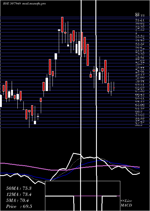Open the mail.munafa.pro watermark link text
The width and height of the screenshot is (150, 211).
click(34, 4)
